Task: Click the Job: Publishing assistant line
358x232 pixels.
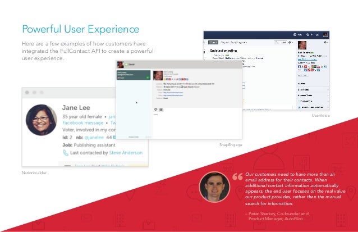Action: click(x=89, y=145)
